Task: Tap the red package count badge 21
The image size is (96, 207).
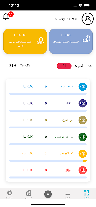Action: [64, 66]
